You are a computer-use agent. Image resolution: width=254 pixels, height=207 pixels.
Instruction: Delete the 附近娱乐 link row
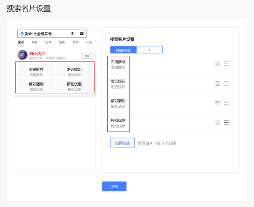click(218, 83)
